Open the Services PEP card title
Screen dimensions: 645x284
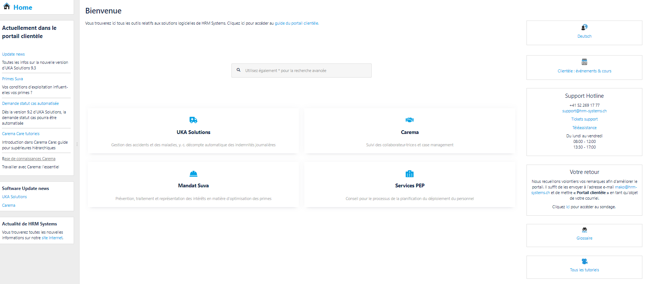(410, 185)
